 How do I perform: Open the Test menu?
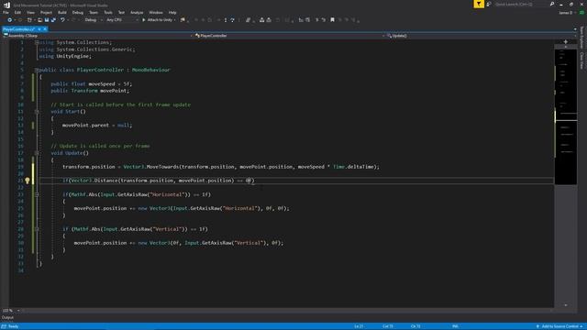click(121, 13)
